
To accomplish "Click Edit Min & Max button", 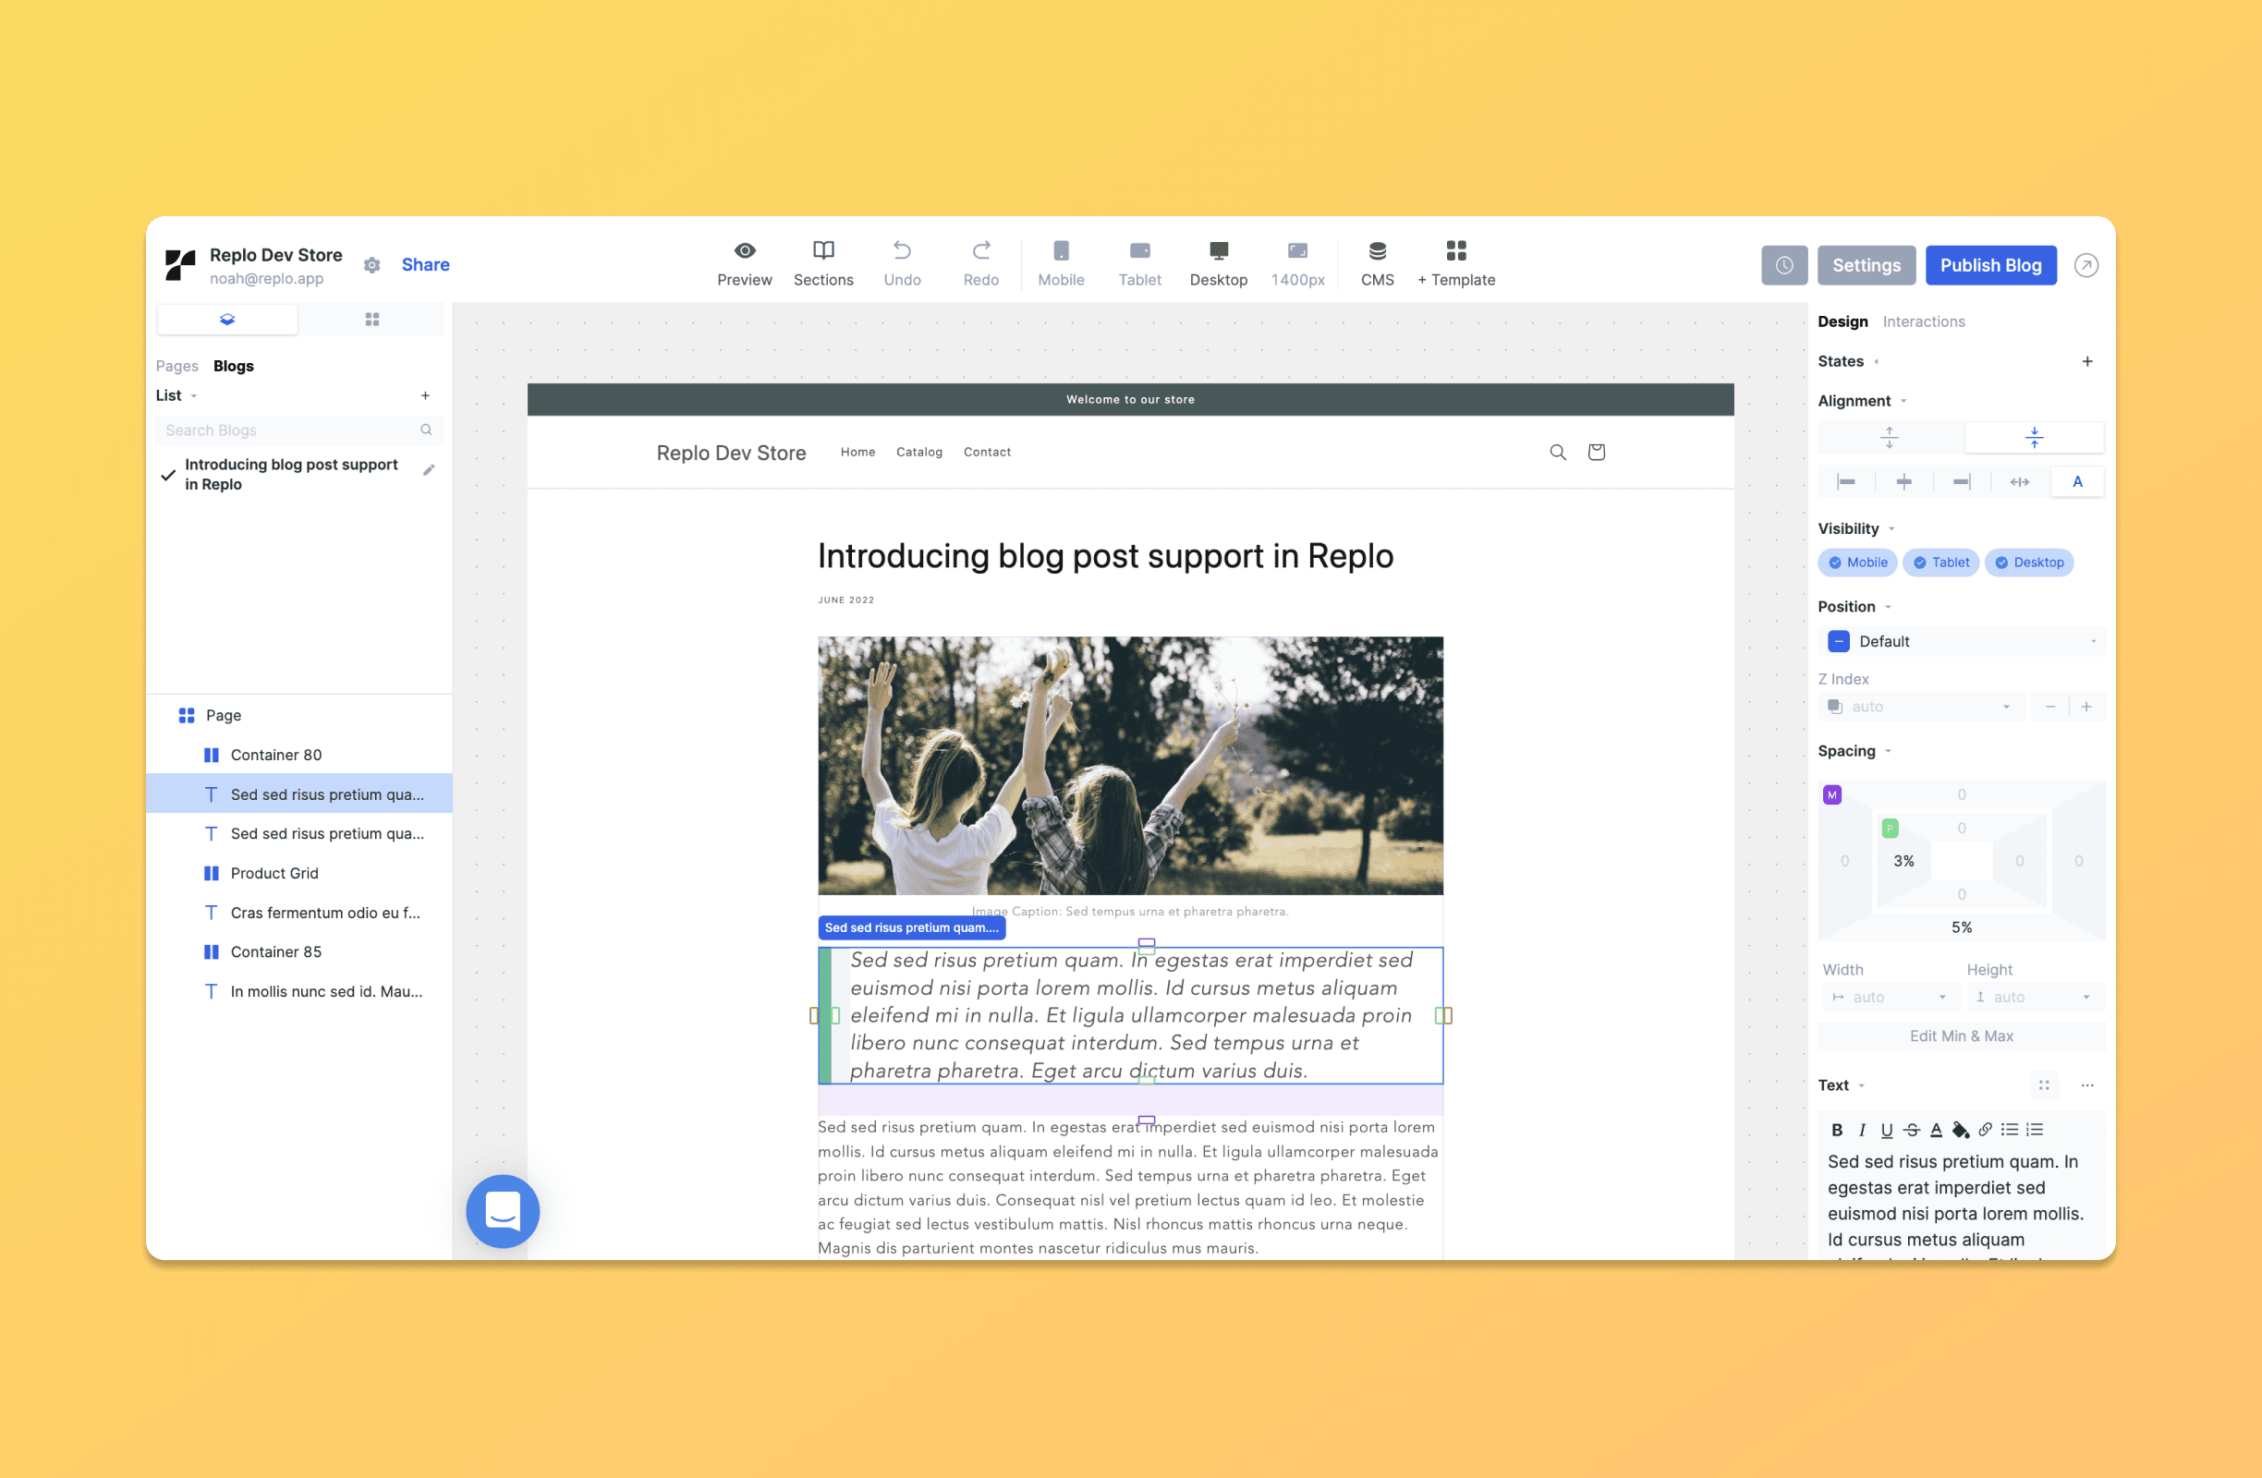I will click(x=1961, y=1036).
